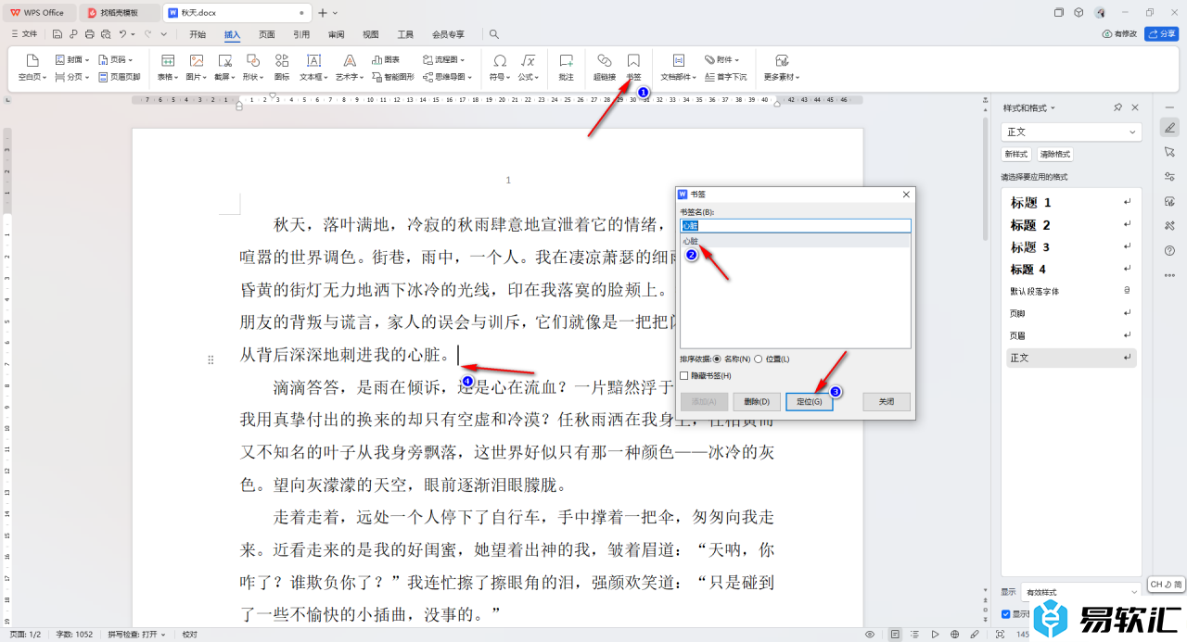The image size is (1187, 642).
Task: Click the 字数: 1052 word count
Action: [76, 635]
